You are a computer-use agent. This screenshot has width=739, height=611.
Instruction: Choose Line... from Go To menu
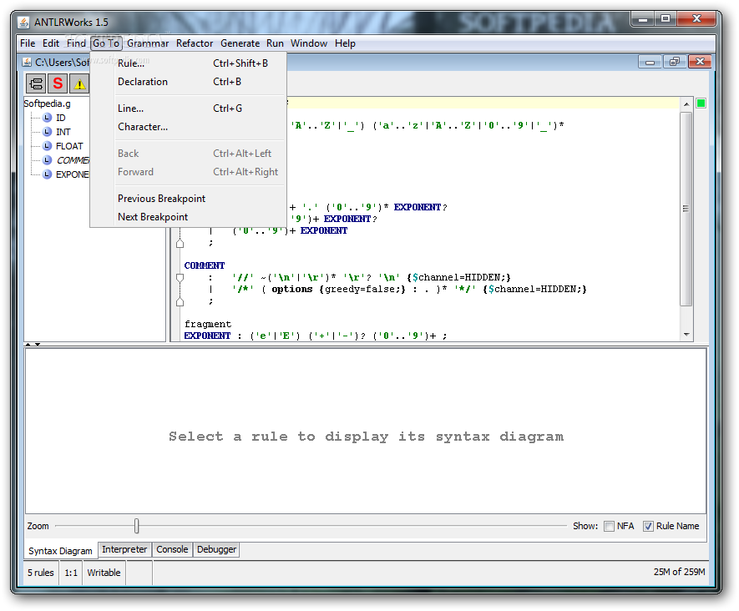188,109
